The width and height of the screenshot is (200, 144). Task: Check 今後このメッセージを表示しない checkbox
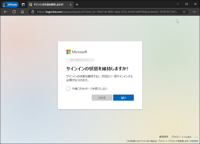pos(68,89)
